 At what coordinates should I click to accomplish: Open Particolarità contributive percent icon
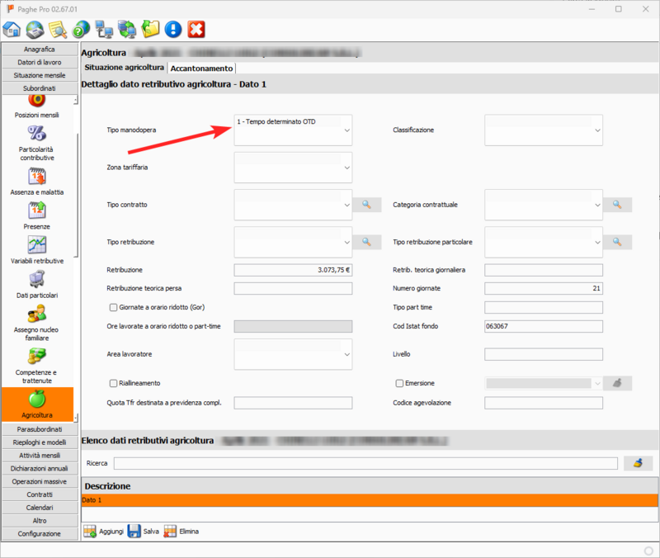click(x=37, y=134)
